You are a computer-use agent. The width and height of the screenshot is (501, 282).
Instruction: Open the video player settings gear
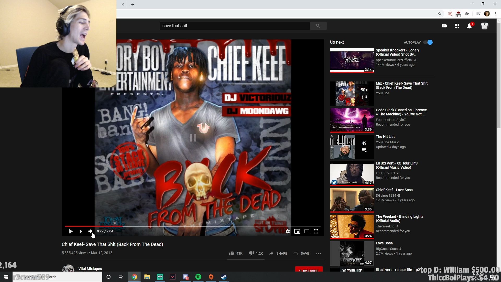point(288,231)
